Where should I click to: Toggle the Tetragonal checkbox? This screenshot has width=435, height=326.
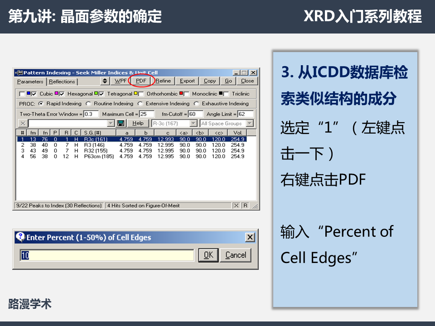point(101,94)
